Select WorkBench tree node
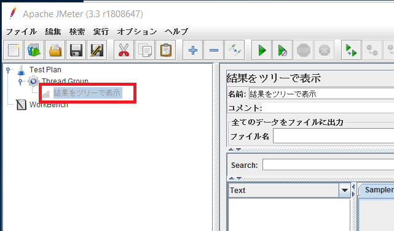 click(49, 105)
